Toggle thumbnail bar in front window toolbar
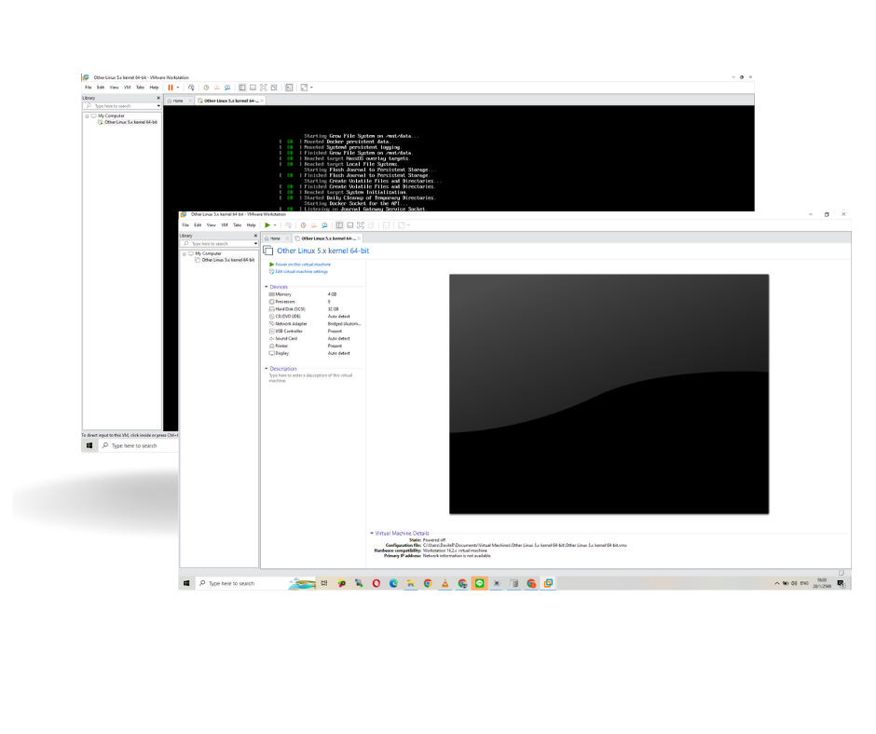 pyautogui.click(x=349, y=225)
